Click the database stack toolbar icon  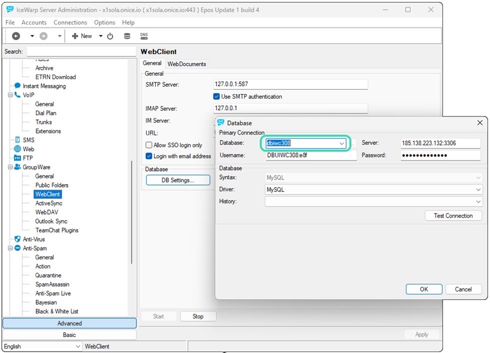(127, 36)
